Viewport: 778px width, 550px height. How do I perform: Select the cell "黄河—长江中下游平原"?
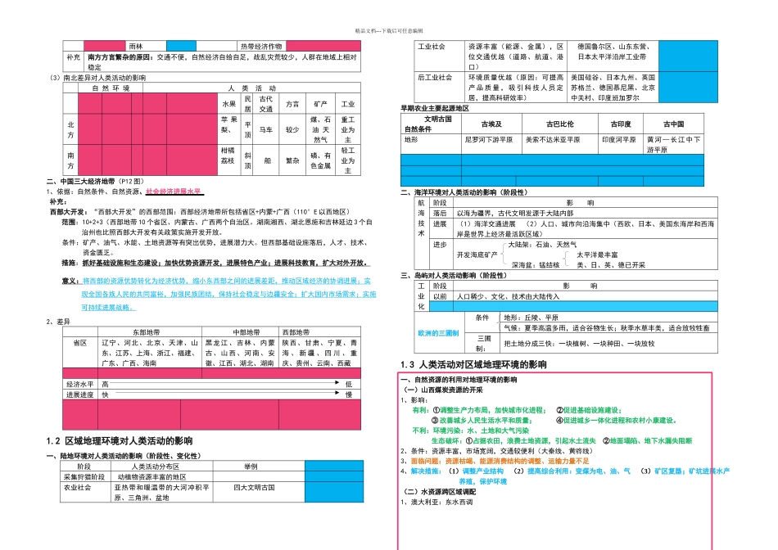tap(673, 144)
